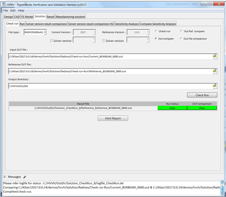Switch to the Design tab
The height and width of the screenshot is (197, 226).
[8, 16]
